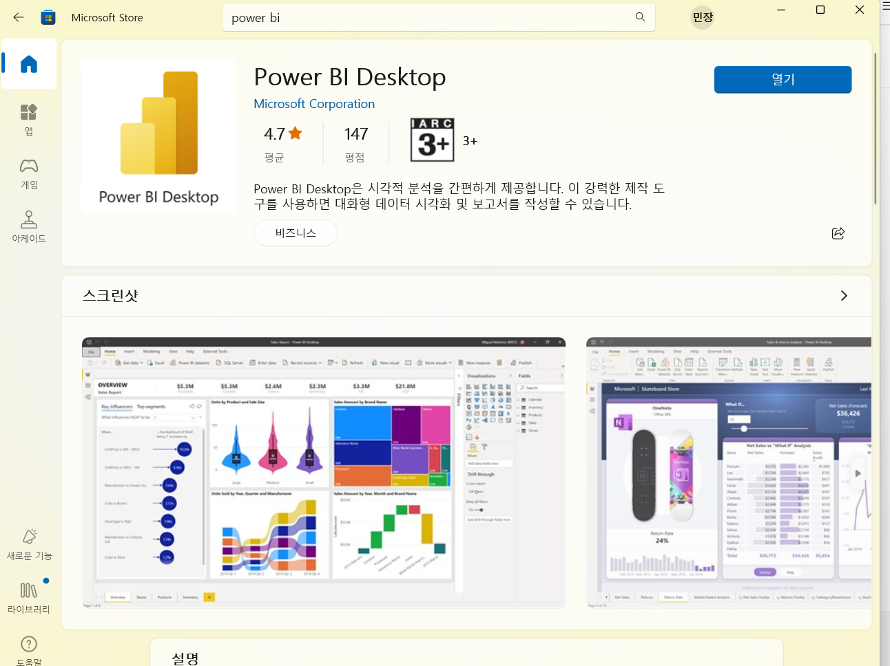Click the Power BI Desktop app logo
The width and height of the screenshot is (890, 666).
click(x=158, y=136)
